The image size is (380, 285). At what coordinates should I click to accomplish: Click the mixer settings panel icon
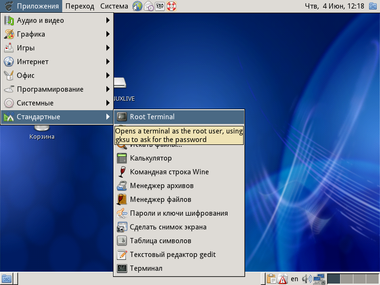(x=160, y=6)
